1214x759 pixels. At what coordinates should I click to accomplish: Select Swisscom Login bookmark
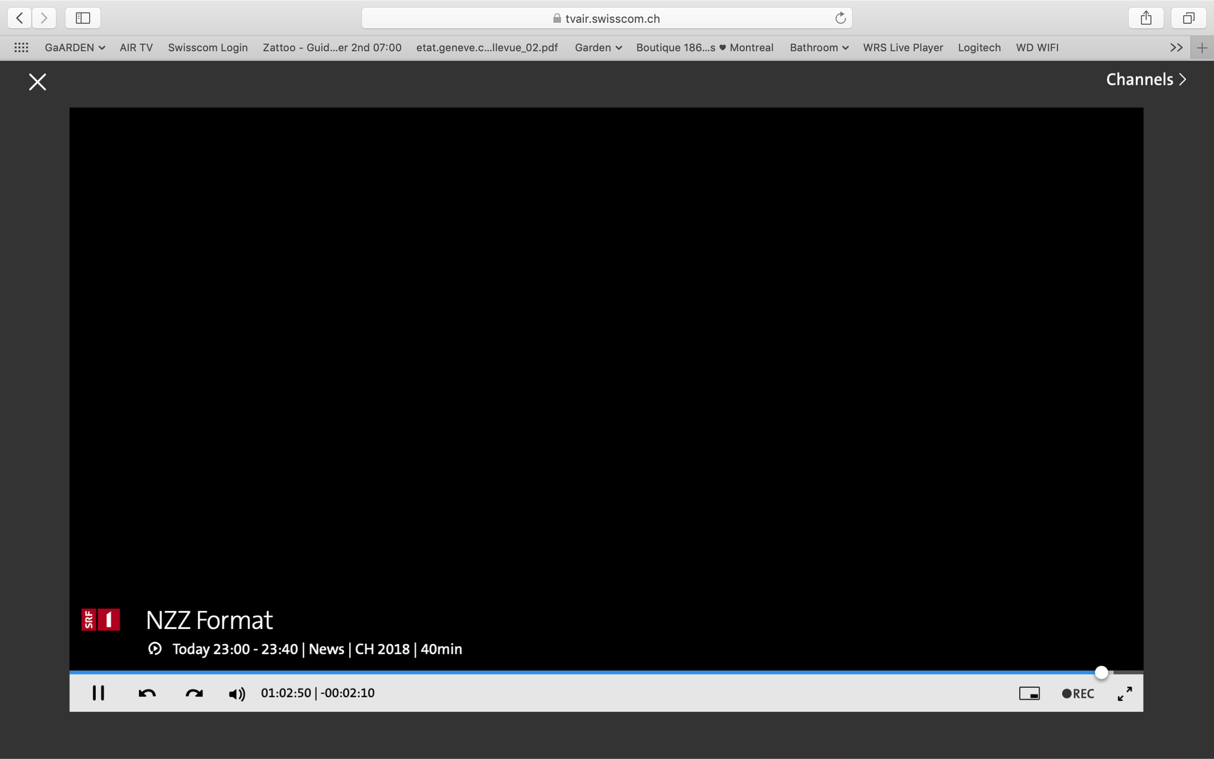[208, 47]
